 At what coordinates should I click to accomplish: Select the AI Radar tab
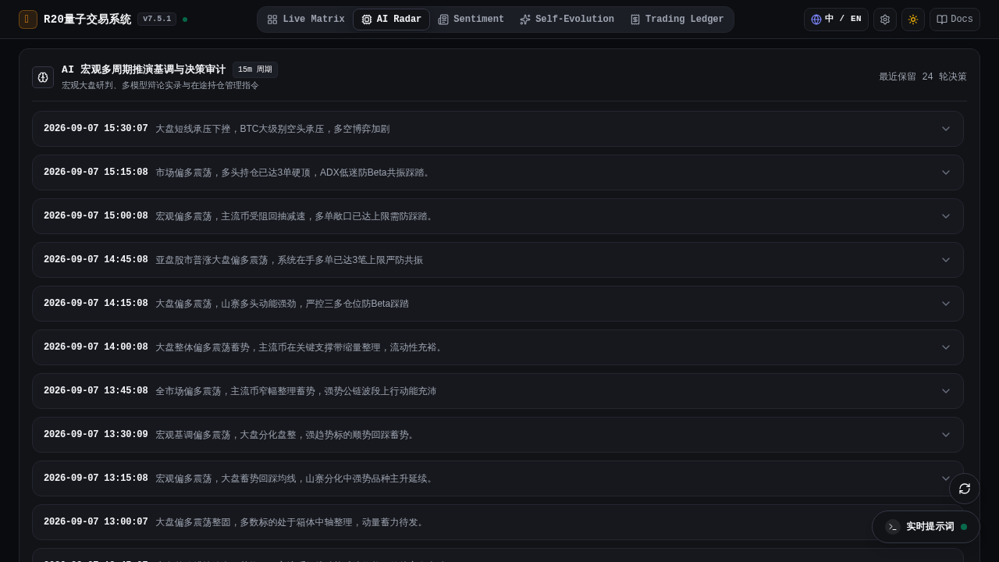pos(392,20)
